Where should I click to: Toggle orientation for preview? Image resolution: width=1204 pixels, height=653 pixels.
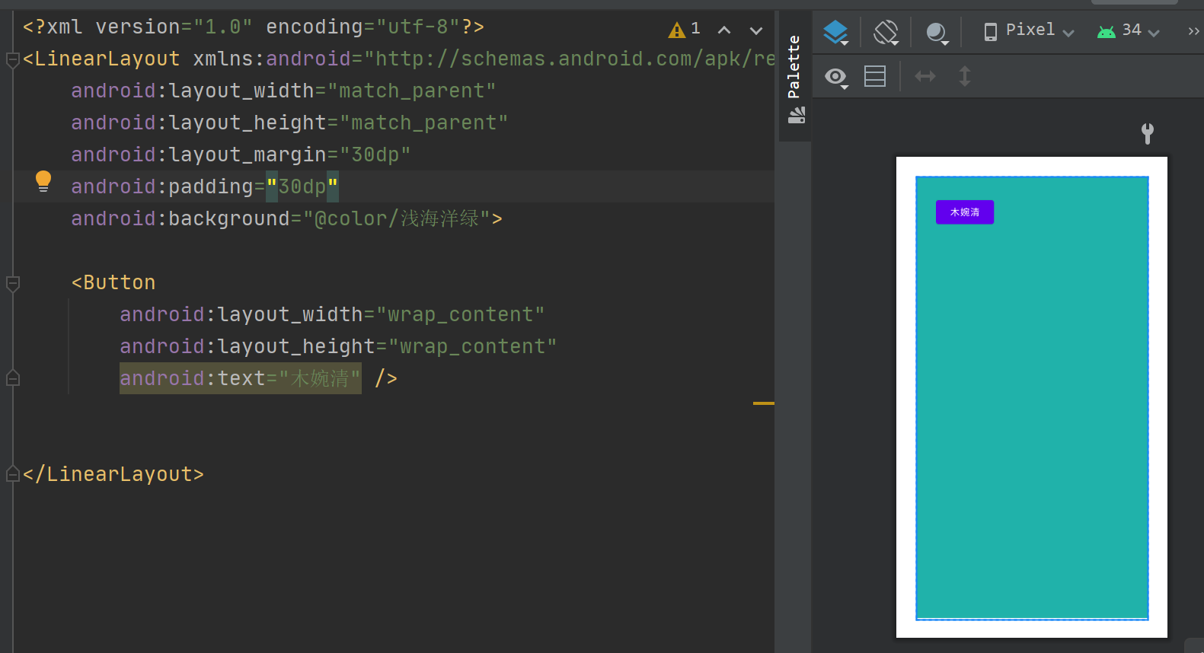tap(886, 32)
